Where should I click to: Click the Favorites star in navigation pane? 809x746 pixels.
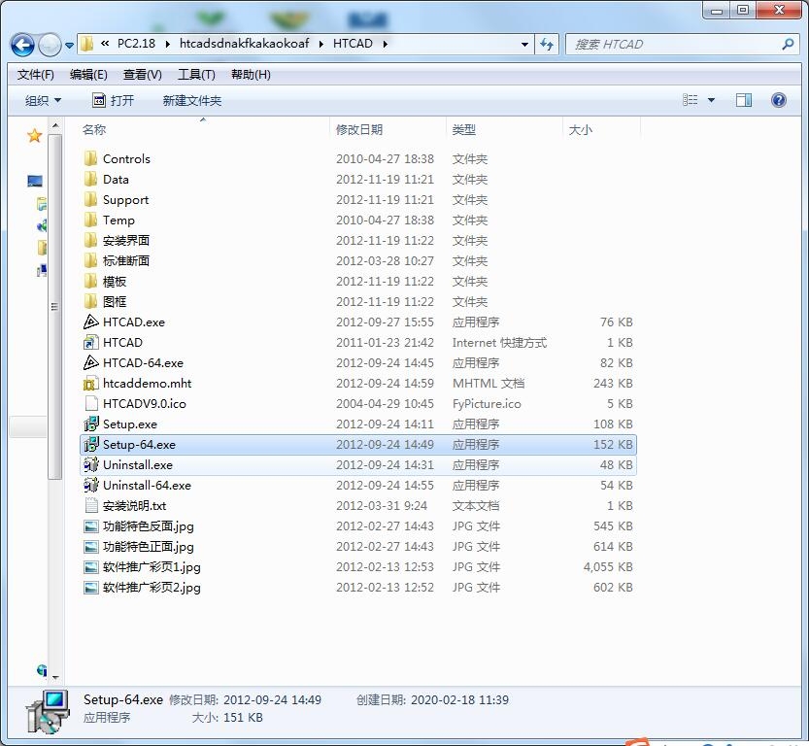coord(35,136)
